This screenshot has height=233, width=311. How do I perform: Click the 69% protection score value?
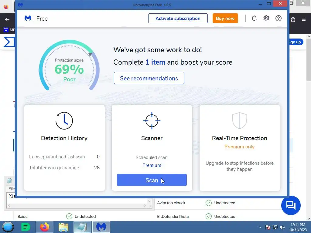coord(69,69)
